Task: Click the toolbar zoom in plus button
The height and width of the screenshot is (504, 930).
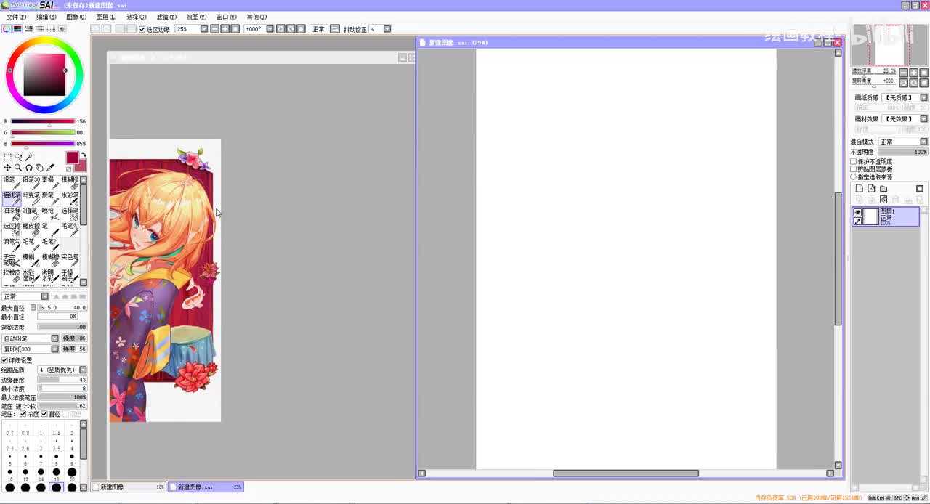Action: point(225,29)
